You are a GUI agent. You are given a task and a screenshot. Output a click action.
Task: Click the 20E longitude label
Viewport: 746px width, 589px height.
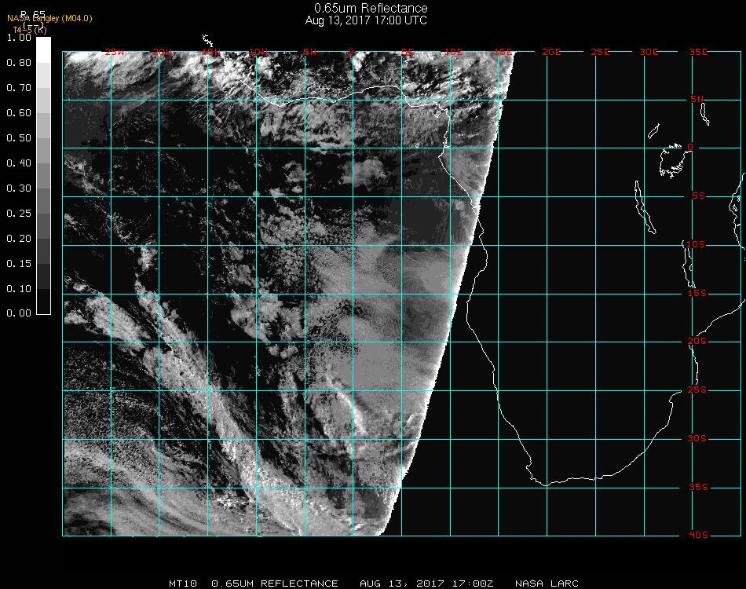(x=552, y=52)
